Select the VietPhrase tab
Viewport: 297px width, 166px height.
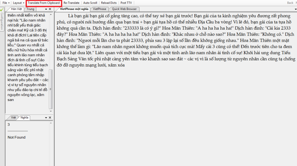[99, 9]
